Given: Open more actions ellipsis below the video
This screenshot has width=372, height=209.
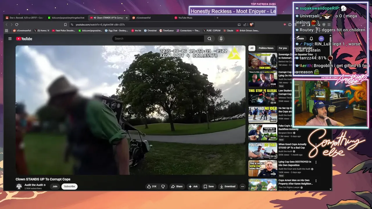Looking at the screenshot, I should pyautogui.click(x=242, y=186).
